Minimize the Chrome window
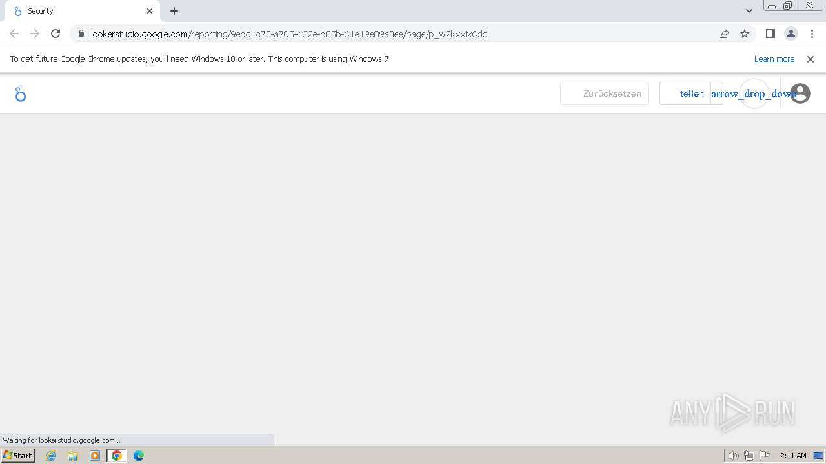The image size is (826, 464). (772, 6)
